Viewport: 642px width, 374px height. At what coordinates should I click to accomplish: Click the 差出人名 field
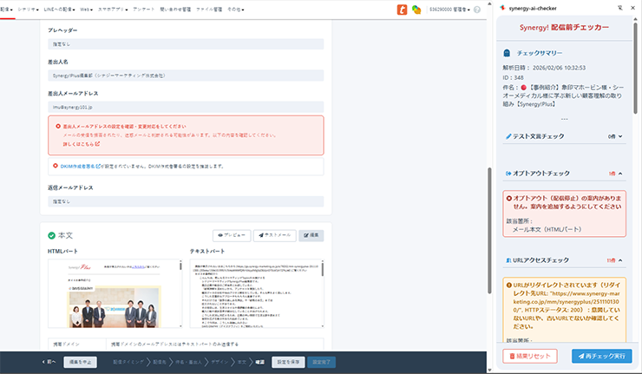(x=186, y=75)
